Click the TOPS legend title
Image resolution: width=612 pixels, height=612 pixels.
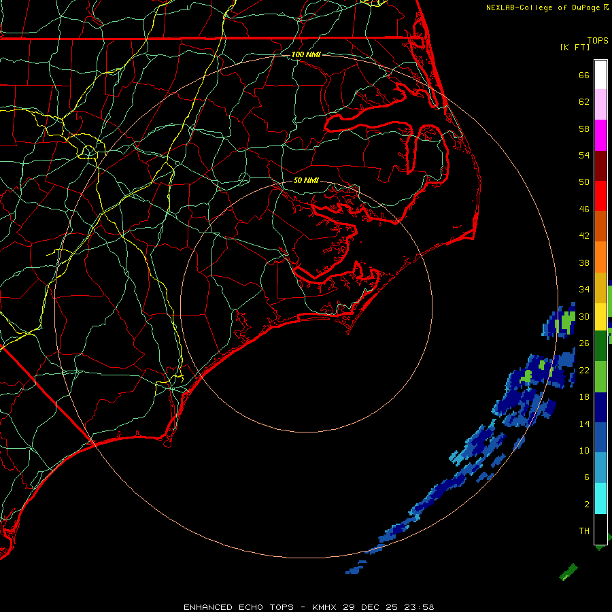(x=598, y=40)
